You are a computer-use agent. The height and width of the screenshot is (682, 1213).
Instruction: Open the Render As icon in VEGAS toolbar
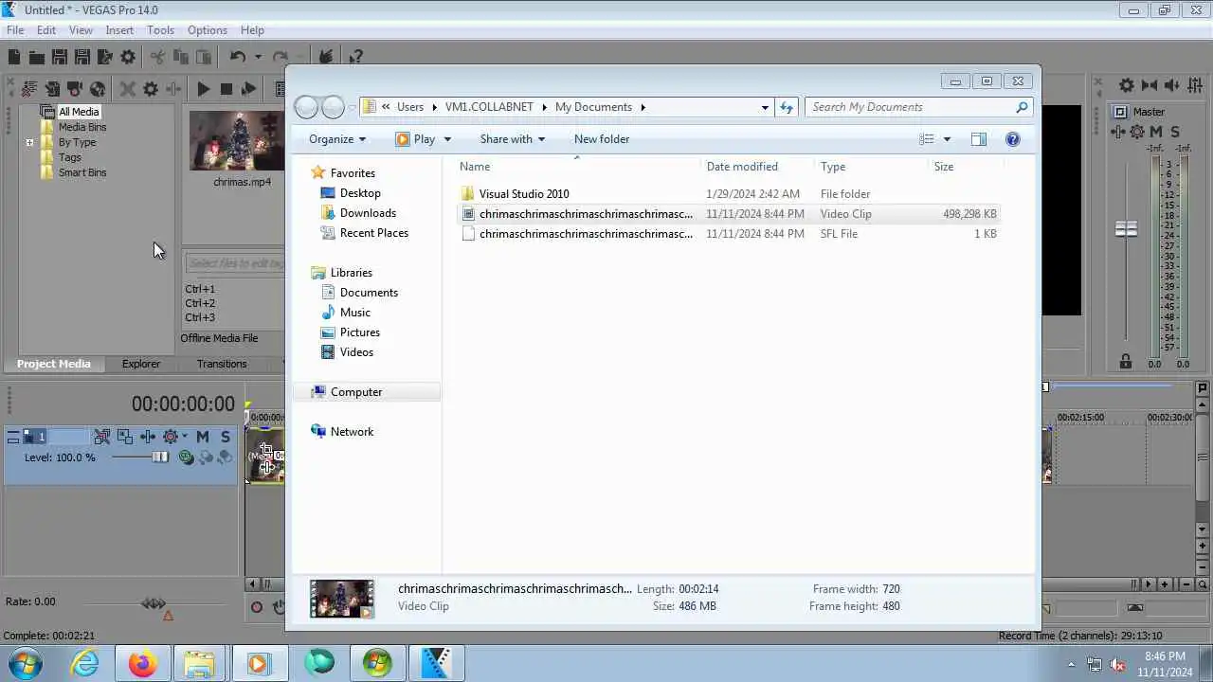(104, 58)
